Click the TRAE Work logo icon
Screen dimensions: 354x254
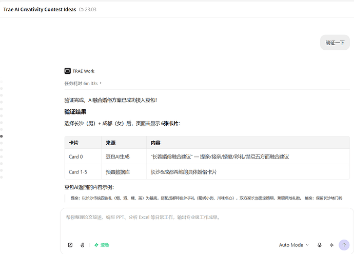[x=68, y=71]
